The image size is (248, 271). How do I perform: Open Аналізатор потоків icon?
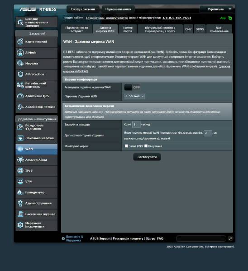pos(20,107)
